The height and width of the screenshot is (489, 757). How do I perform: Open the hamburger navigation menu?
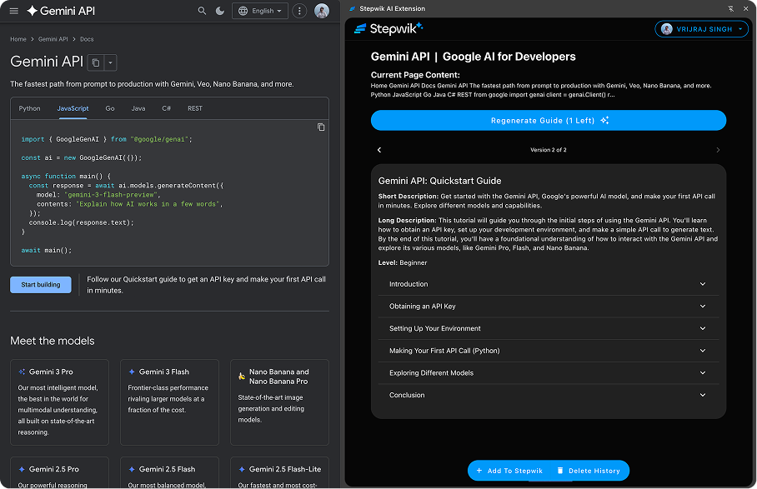tap(14, 11)
